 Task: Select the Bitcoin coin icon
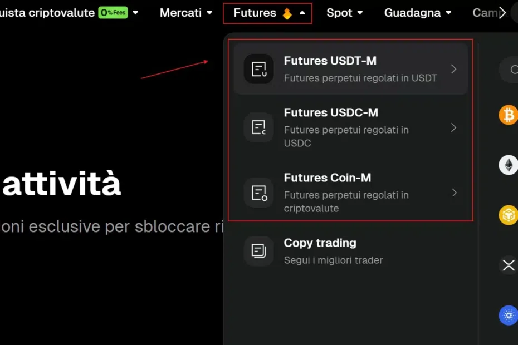click(x=508, y=115)
